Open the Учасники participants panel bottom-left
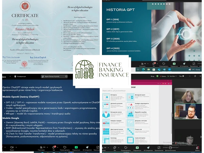Screen dimensions: 204x153 [42, 147]
